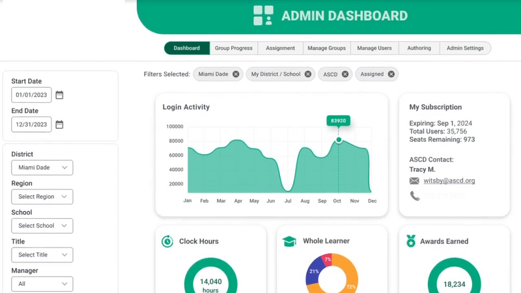This screenshot has height=293, width=521.
Task: Click the Expiring: Sep 1, 2024 text
Action: pyautogui.click(x=441, y=123)
